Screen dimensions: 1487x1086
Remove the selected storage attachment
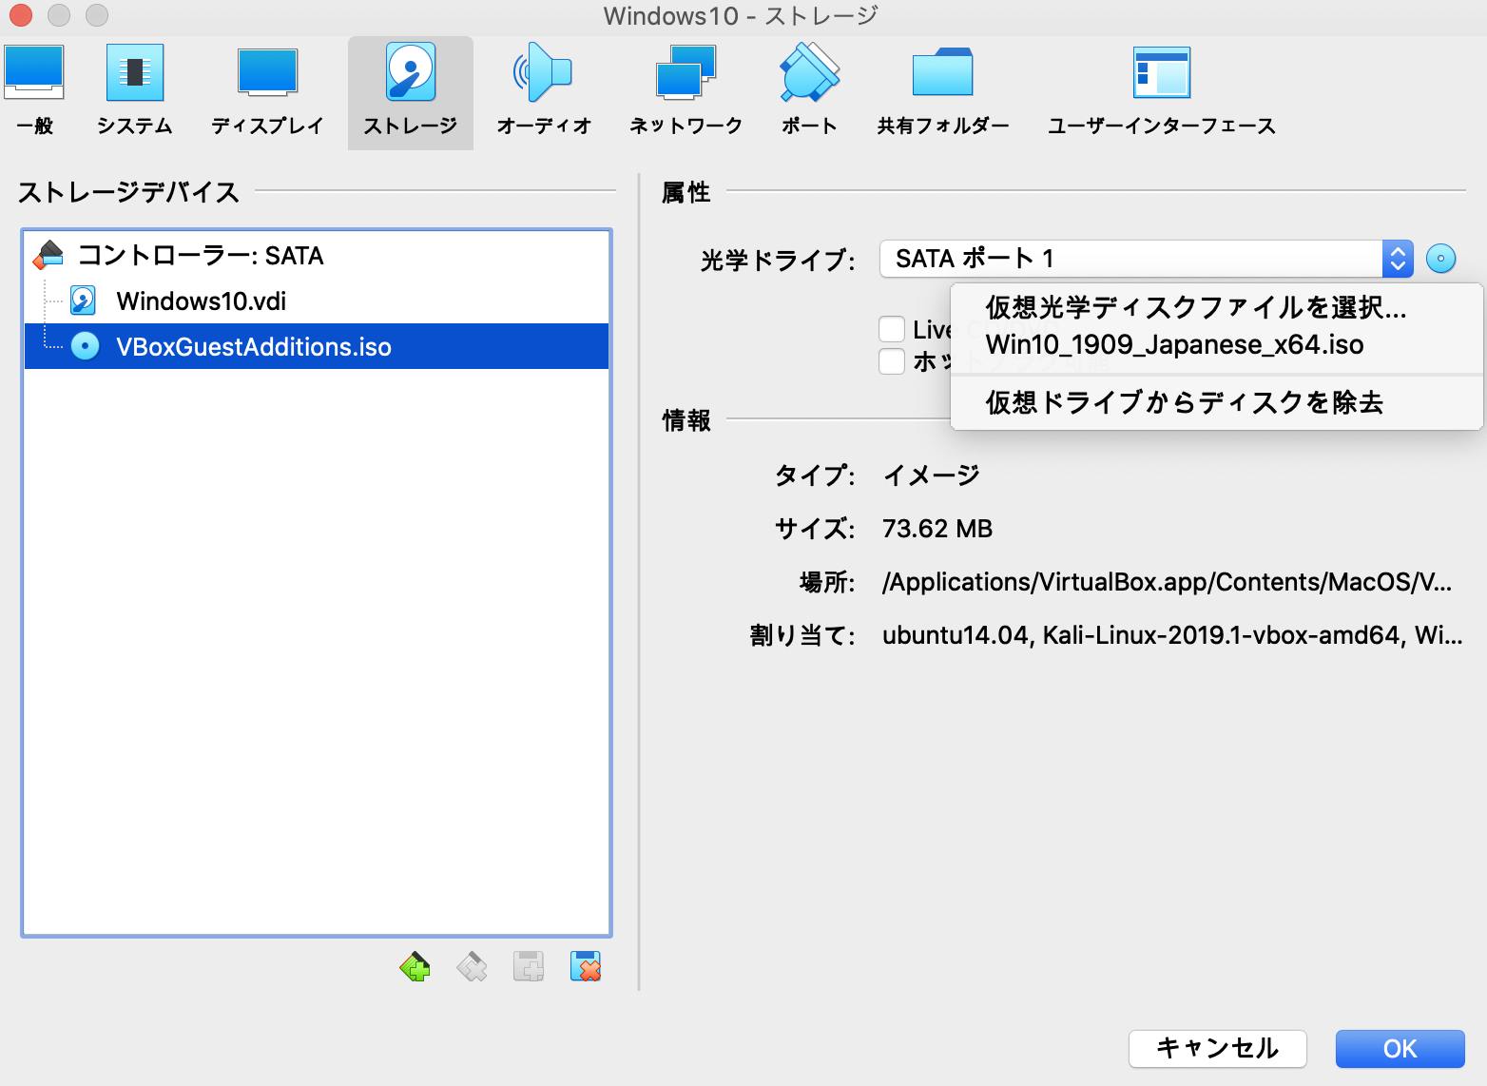click(x=587, y=966)
